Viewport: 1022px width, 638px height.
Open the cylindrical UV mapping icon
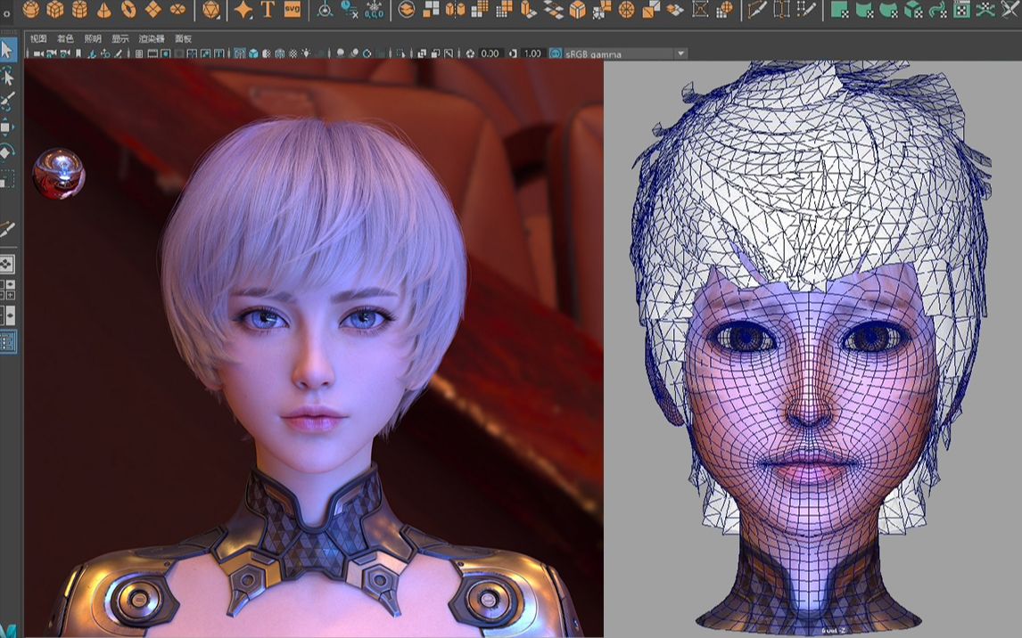click(x=864, y=9)
